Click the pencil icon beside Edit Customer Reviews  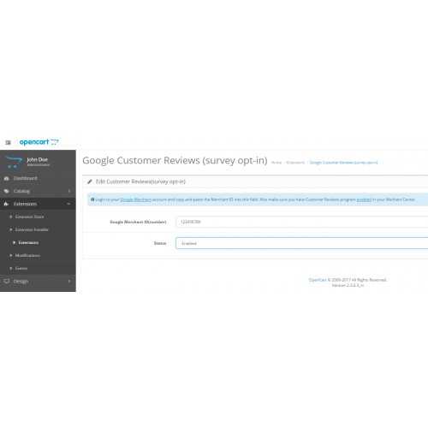(90, 181)
